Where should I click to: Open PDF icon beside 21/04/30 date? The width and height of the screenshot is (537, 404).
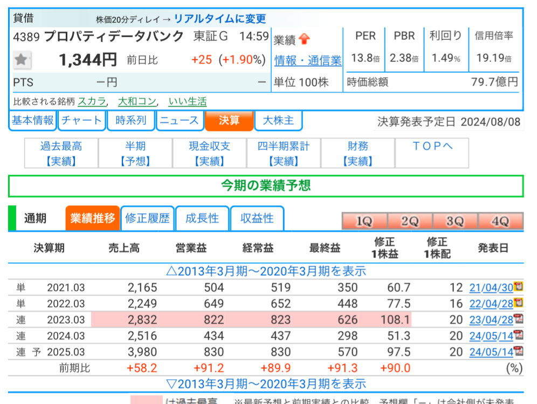[519, 287]
